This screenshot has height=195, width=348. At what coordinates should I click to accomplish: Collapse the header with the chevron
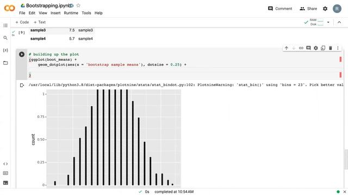click(339, 22)
